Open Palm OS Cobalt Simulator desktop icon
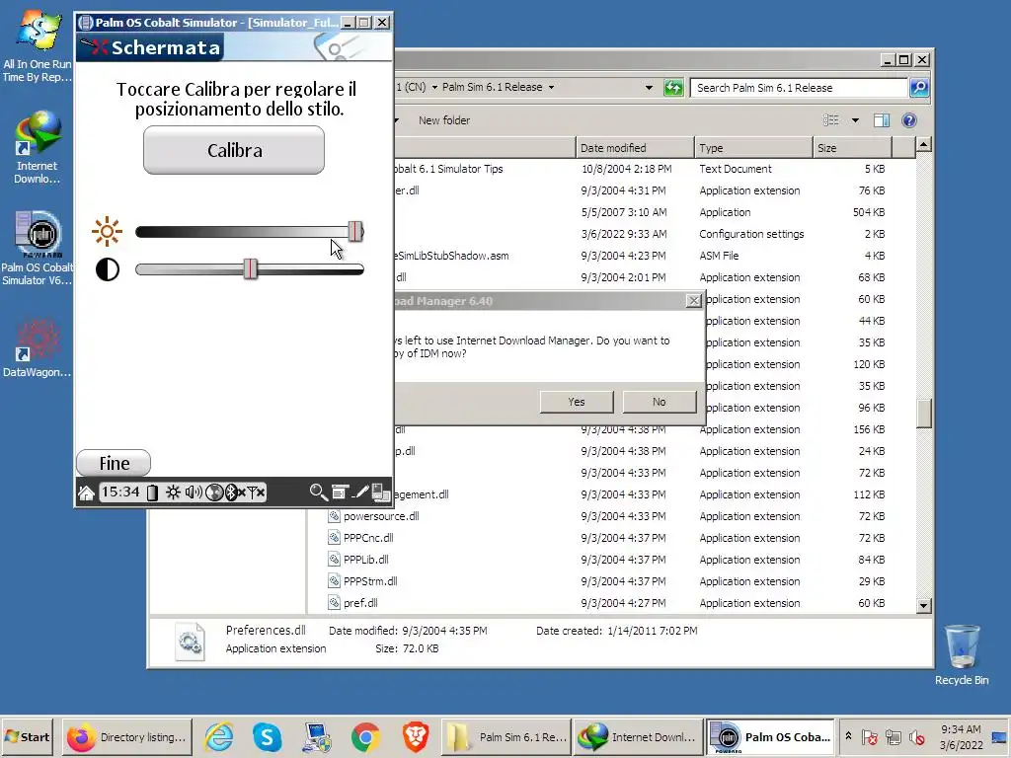The width and height of the screenshot is (1011, 758). [x=38, y=249]
